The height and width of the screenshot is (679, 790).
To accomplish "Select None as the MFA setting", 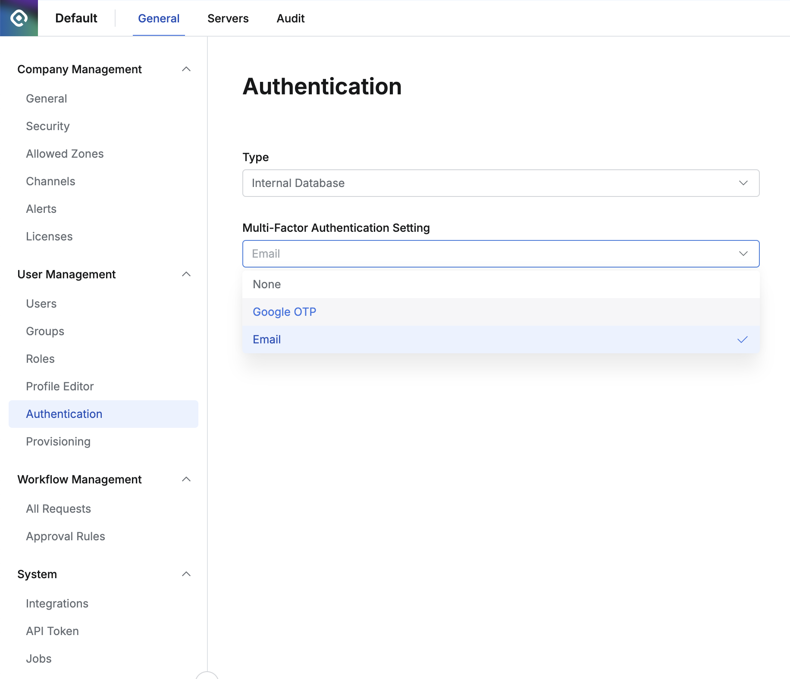I will pyautogui.click(x=266, y=284).
